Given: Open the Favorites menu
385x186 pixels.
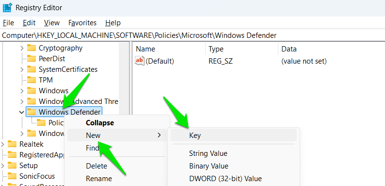Looking at the screenshot, I should (82, 23).
